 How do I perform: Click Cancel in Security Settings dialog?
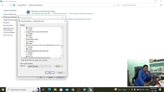tap(60, 73)
